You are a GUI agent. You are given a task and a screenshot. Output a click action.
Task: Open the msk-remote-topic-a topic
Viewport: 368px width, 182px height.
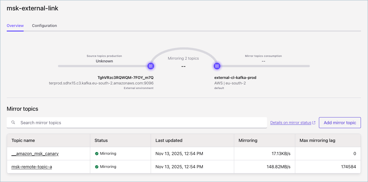pyautogui.click(x=32, y=167)
